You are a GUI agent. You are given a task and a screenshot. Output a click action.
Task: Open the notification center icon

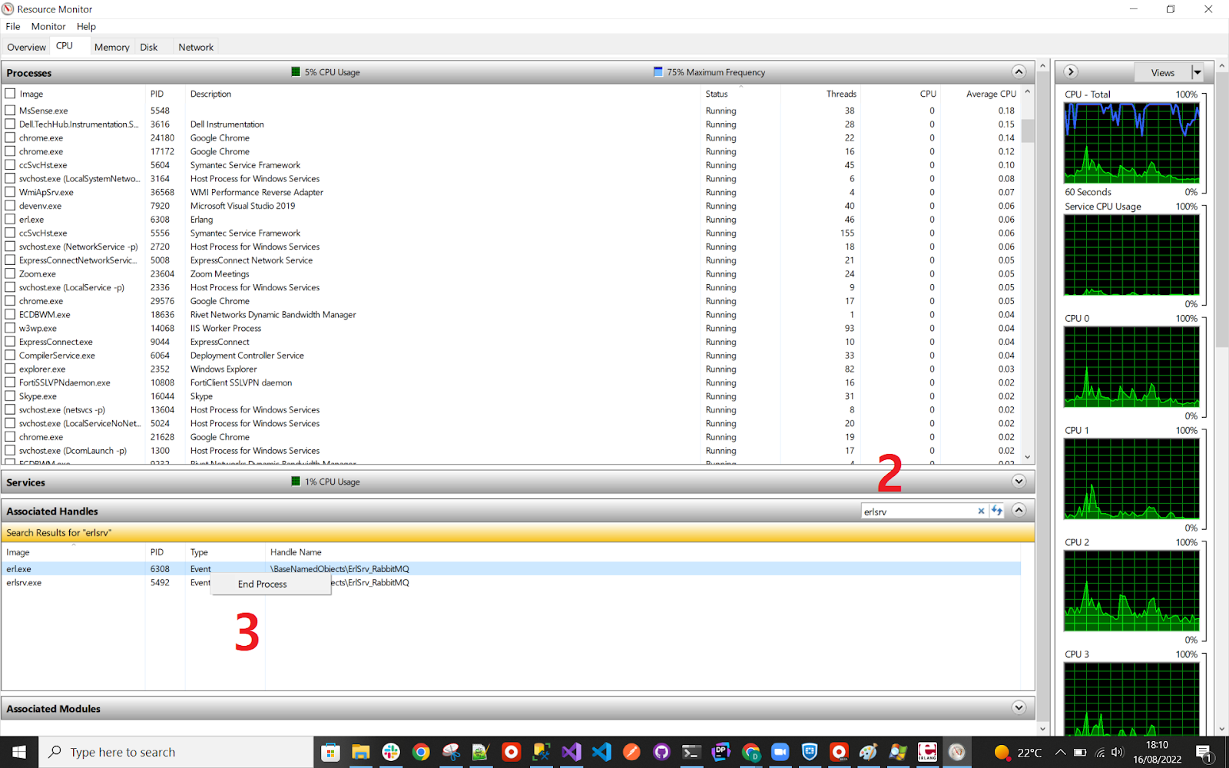(1204, 752)
